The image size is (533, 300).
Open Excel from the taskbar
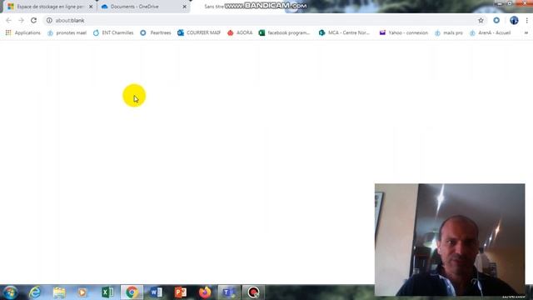point(107,292)
